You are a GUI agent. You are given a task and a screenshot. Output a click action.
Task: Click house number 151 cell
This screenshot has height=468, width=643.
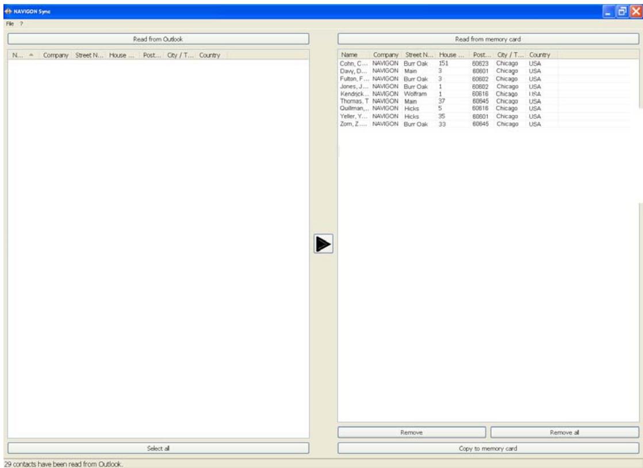pos(443,64)
